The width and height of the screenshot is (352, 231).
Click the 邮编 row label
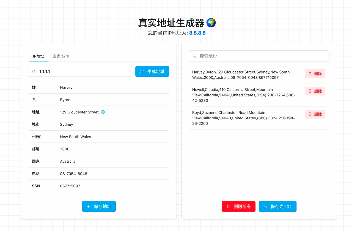pos(36,149)
